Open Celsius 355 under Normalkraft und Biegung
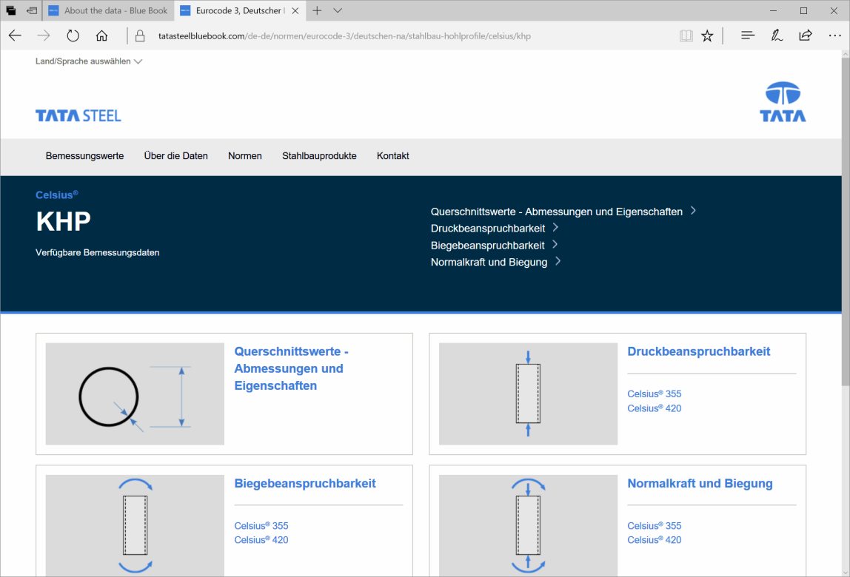The height and width of the screenshot is (577, 850). (655, 525)
